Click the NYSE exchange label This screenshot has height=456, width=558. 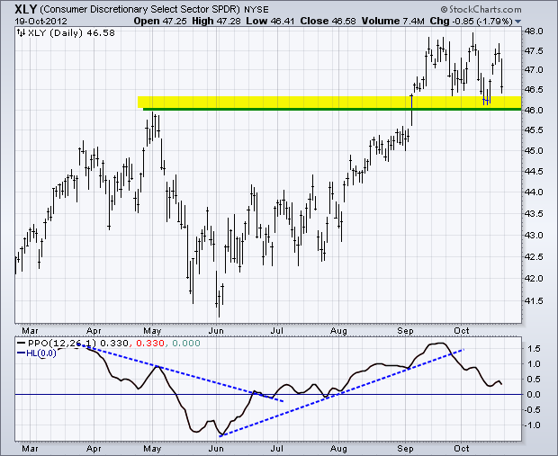click(256, 10)
